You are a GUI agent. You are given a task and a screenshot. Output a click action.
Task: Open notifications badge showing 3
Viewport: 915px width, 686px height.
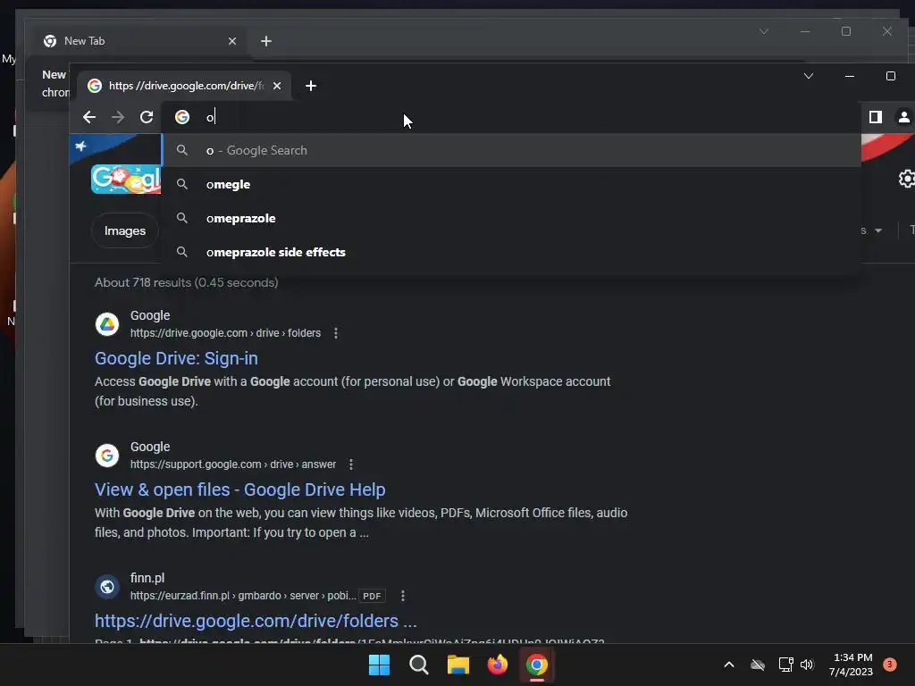tap(890, 665)
